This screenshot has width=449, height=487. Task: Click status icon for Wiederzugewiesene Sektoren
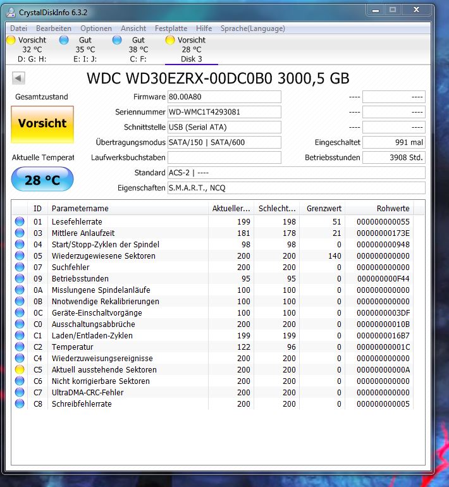pos(20,256)
